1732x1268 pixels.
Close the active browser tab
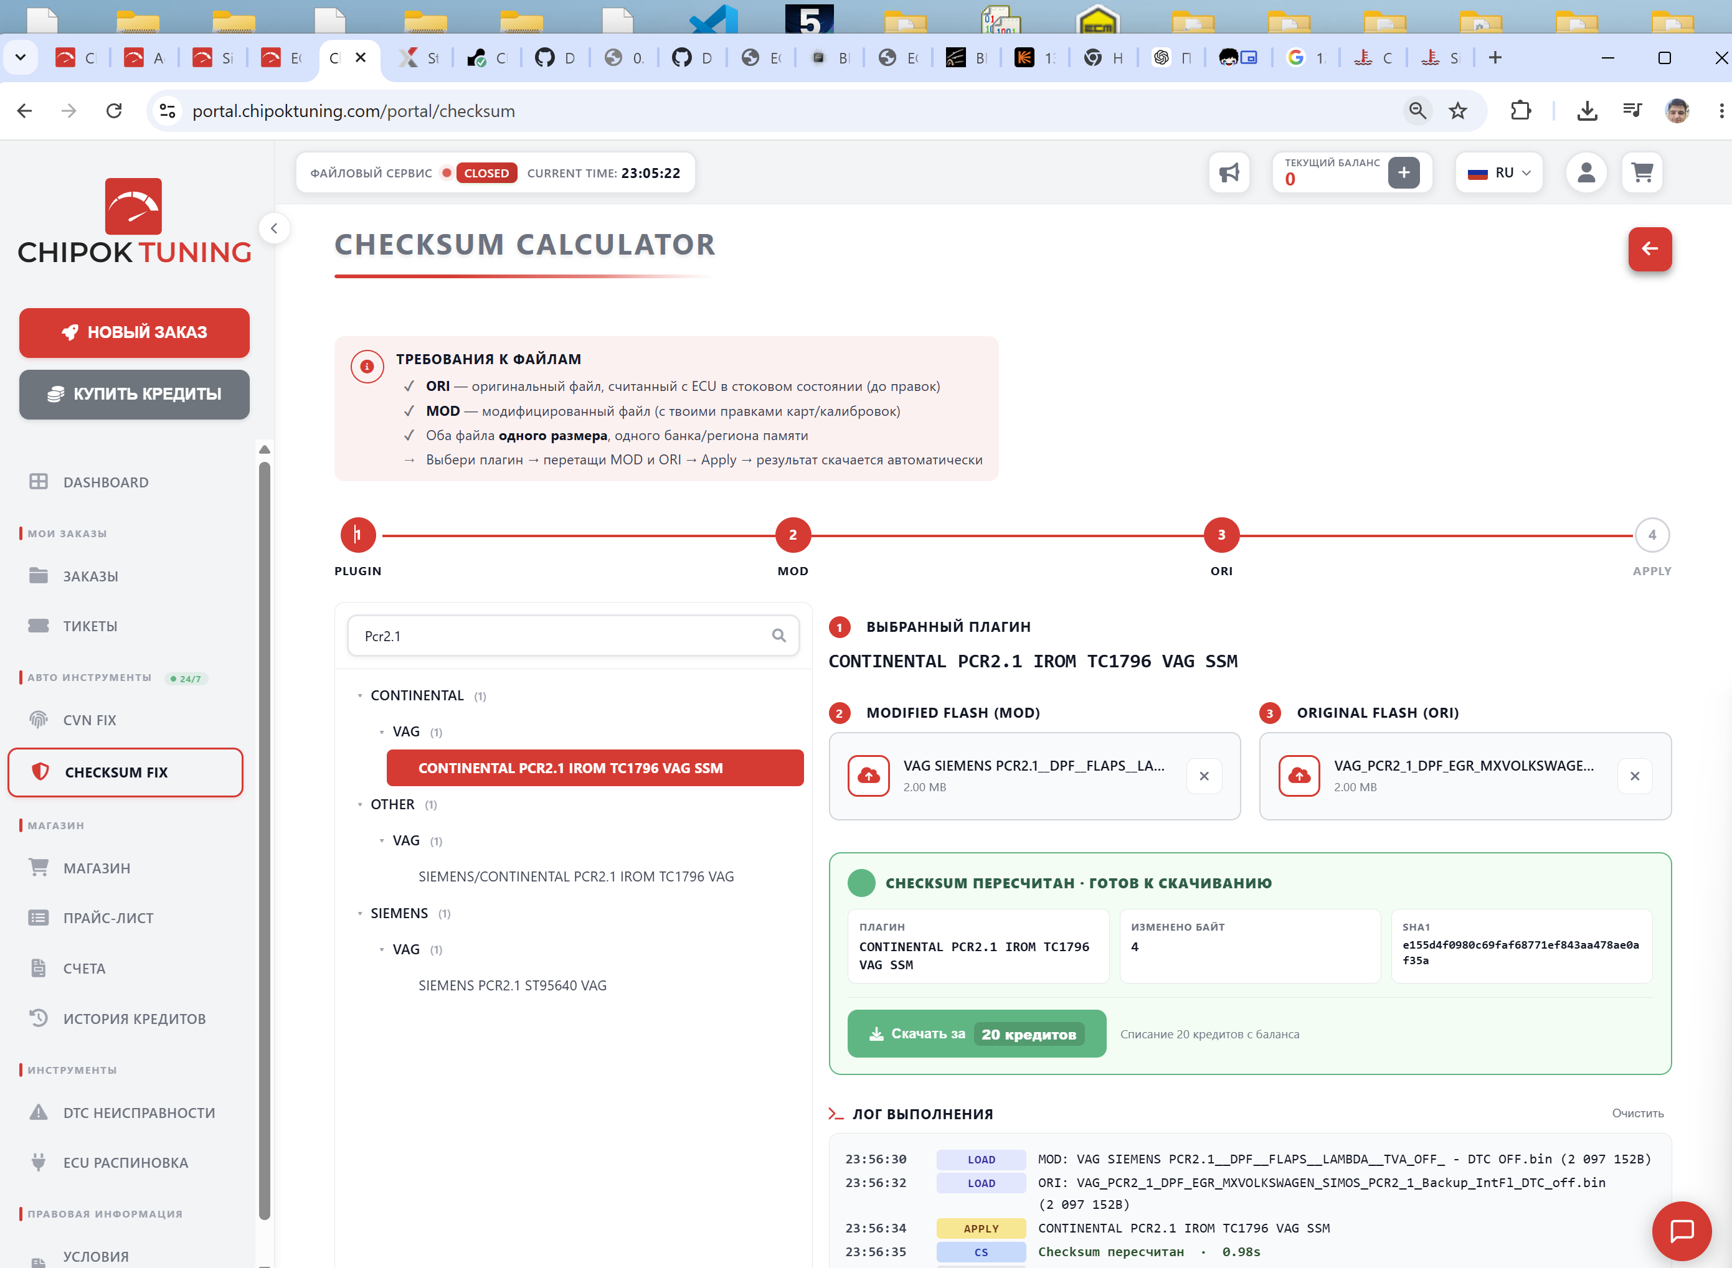(x=360, y=57)
